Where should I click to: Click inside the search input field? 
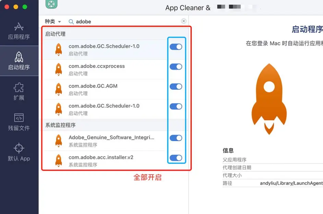[103, 21]
